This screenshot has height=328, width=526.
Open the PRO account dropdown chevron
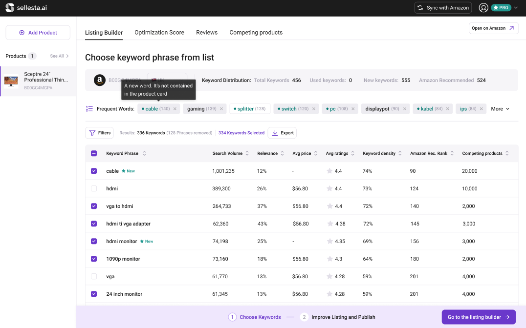(516, 8)
